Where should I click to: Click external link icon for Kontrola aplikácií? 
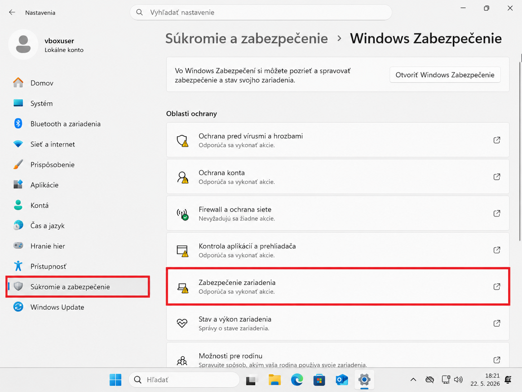(497, 250)
